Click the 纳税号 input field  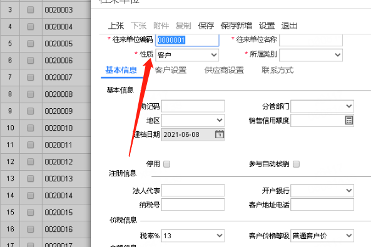click(x=193, y=204)
